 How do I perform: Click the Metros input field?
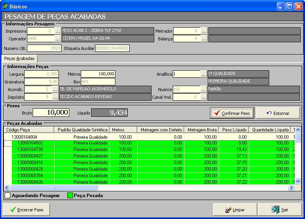[x=98, y=74]
